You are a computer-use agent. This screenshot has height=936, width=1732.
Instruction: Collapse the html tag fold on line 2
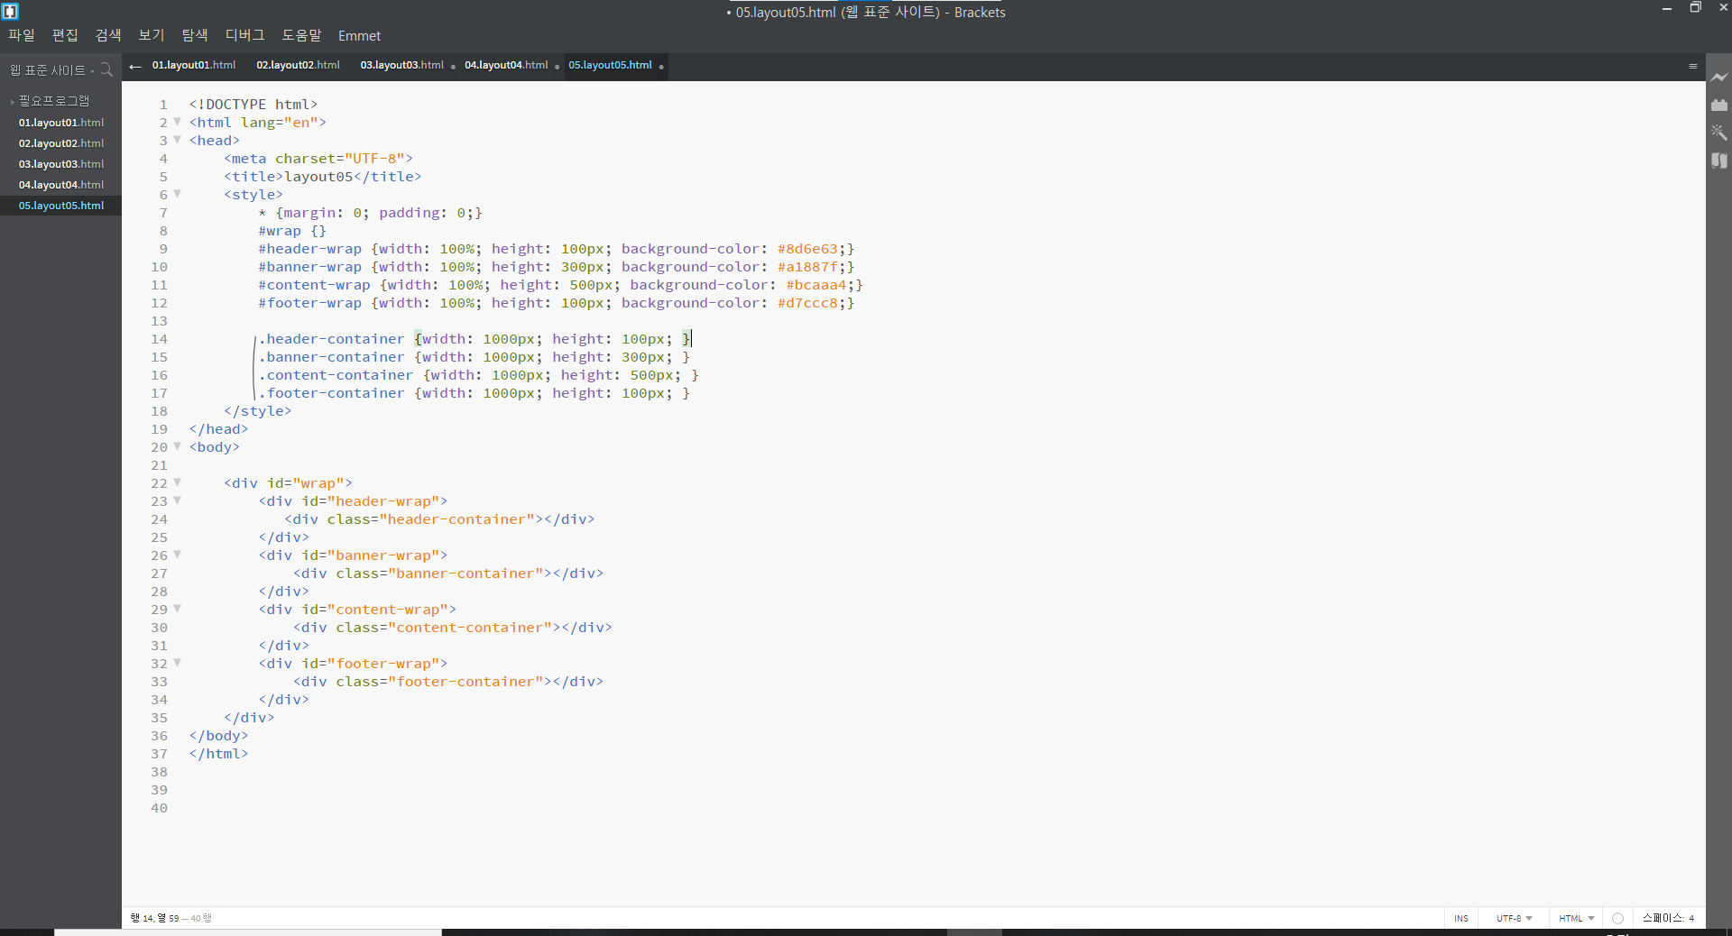[178, 122]
